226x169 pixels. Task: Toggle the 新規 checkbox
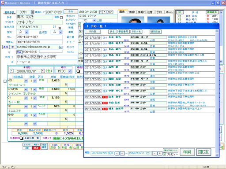[79, 28]
